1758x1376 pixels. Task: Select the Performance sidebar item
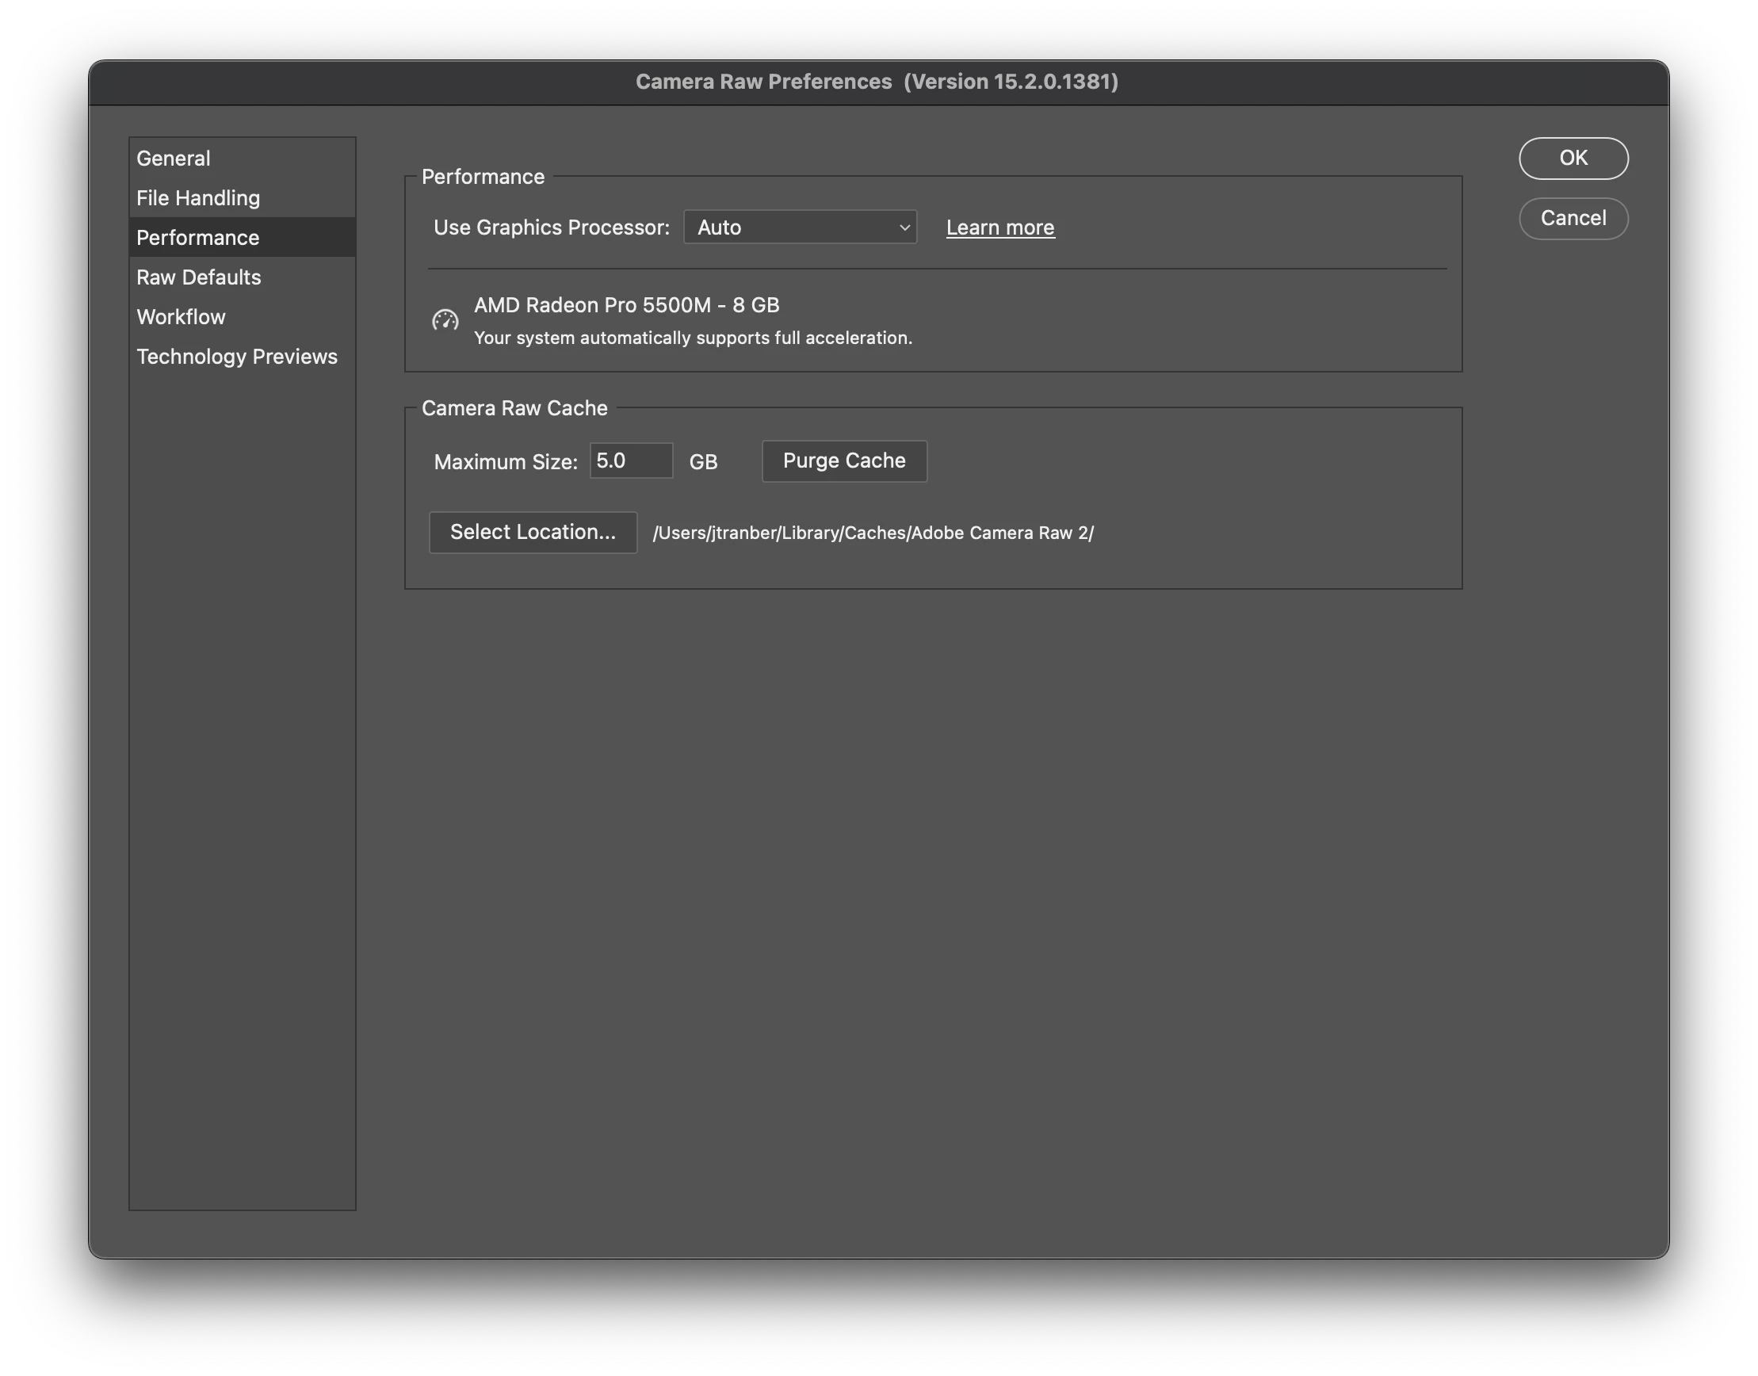point(198,238)
